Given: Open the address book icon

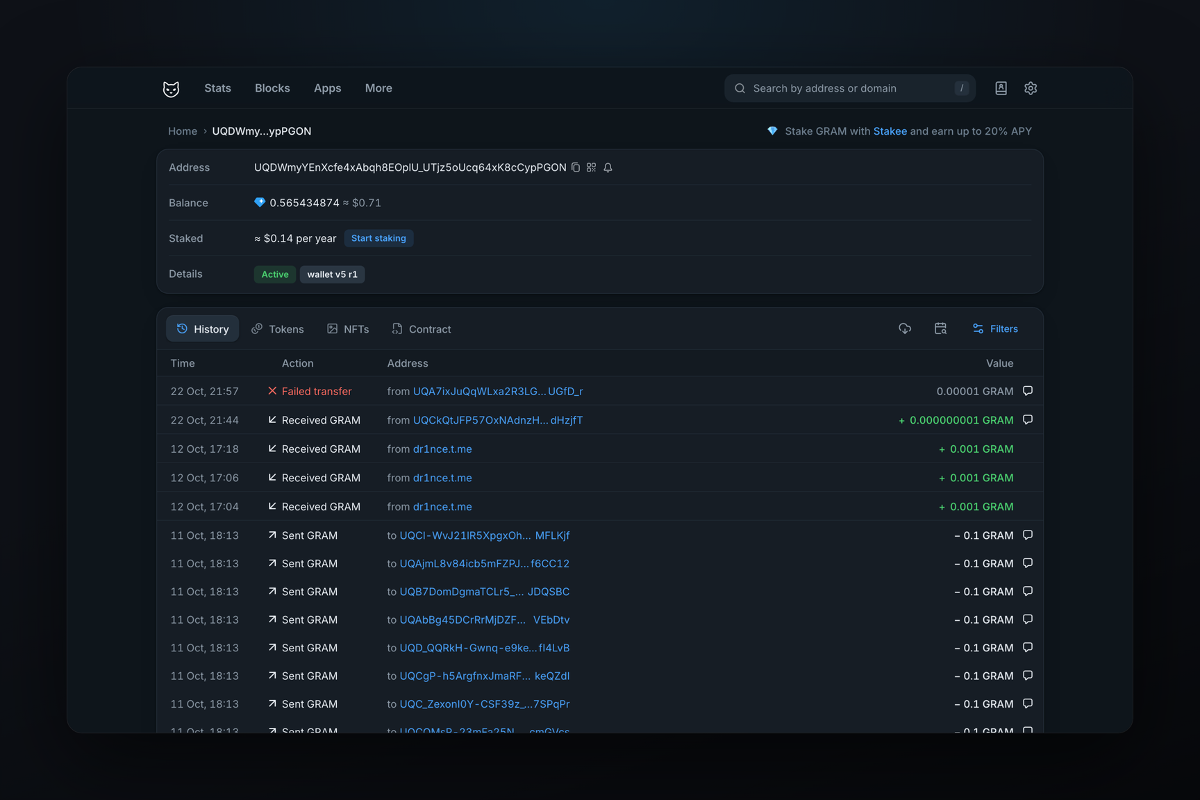Looking at the screenshot, I should [x=1001, y=88].
